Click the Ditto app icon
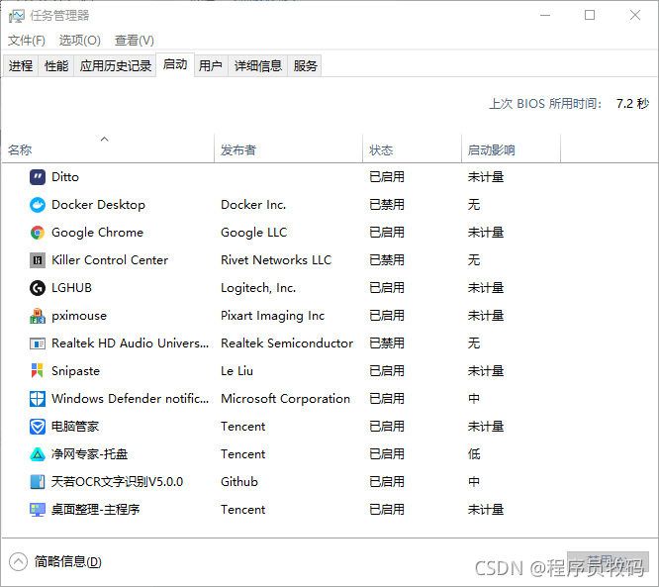 [x=38, y=177]
